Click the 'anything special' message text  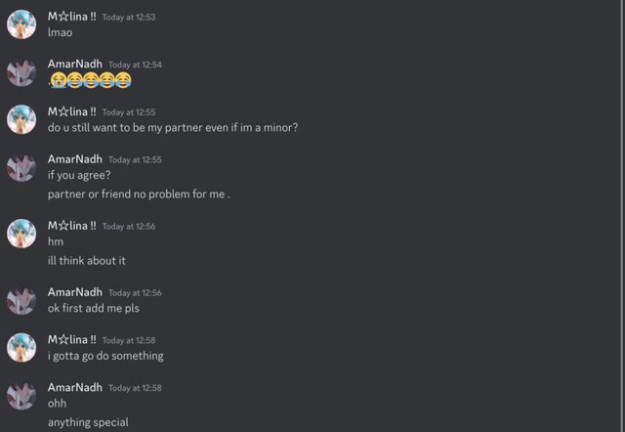click(x=88, y=422)
